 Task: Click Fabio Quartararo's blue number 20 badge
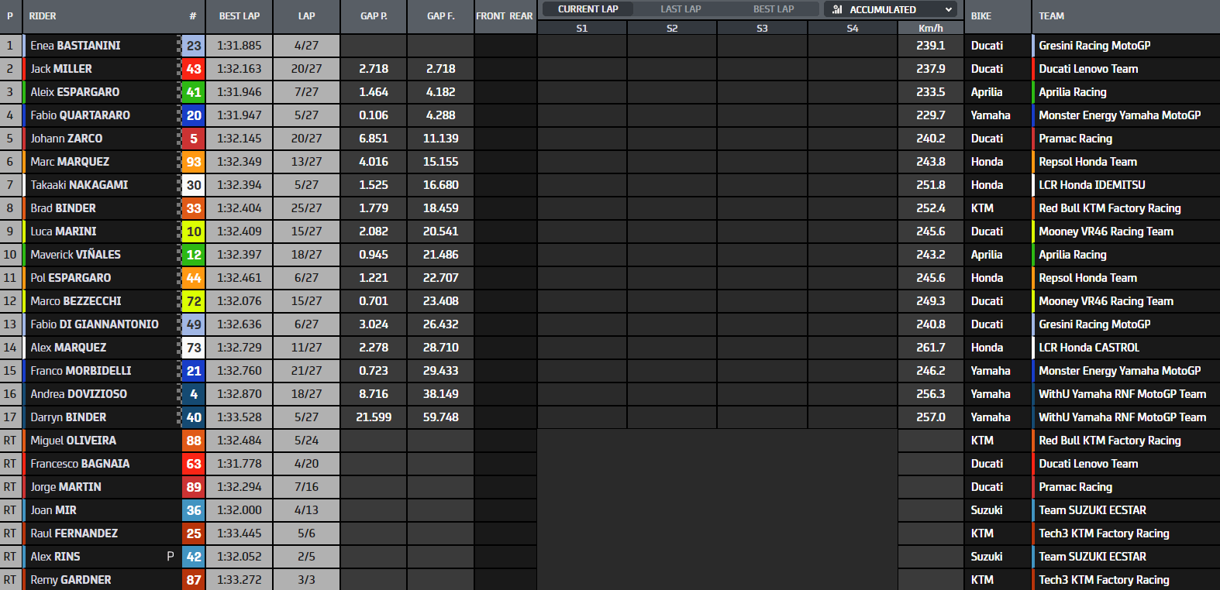click(x=194, y=115)
